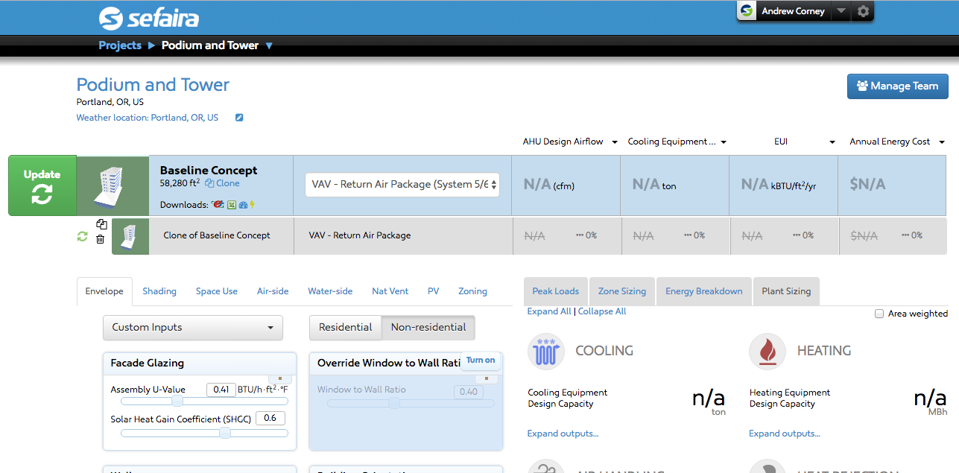Open the Zone Sizing tab
The width and height of the screenshot is (959, 473).
(x=622, y=291)
